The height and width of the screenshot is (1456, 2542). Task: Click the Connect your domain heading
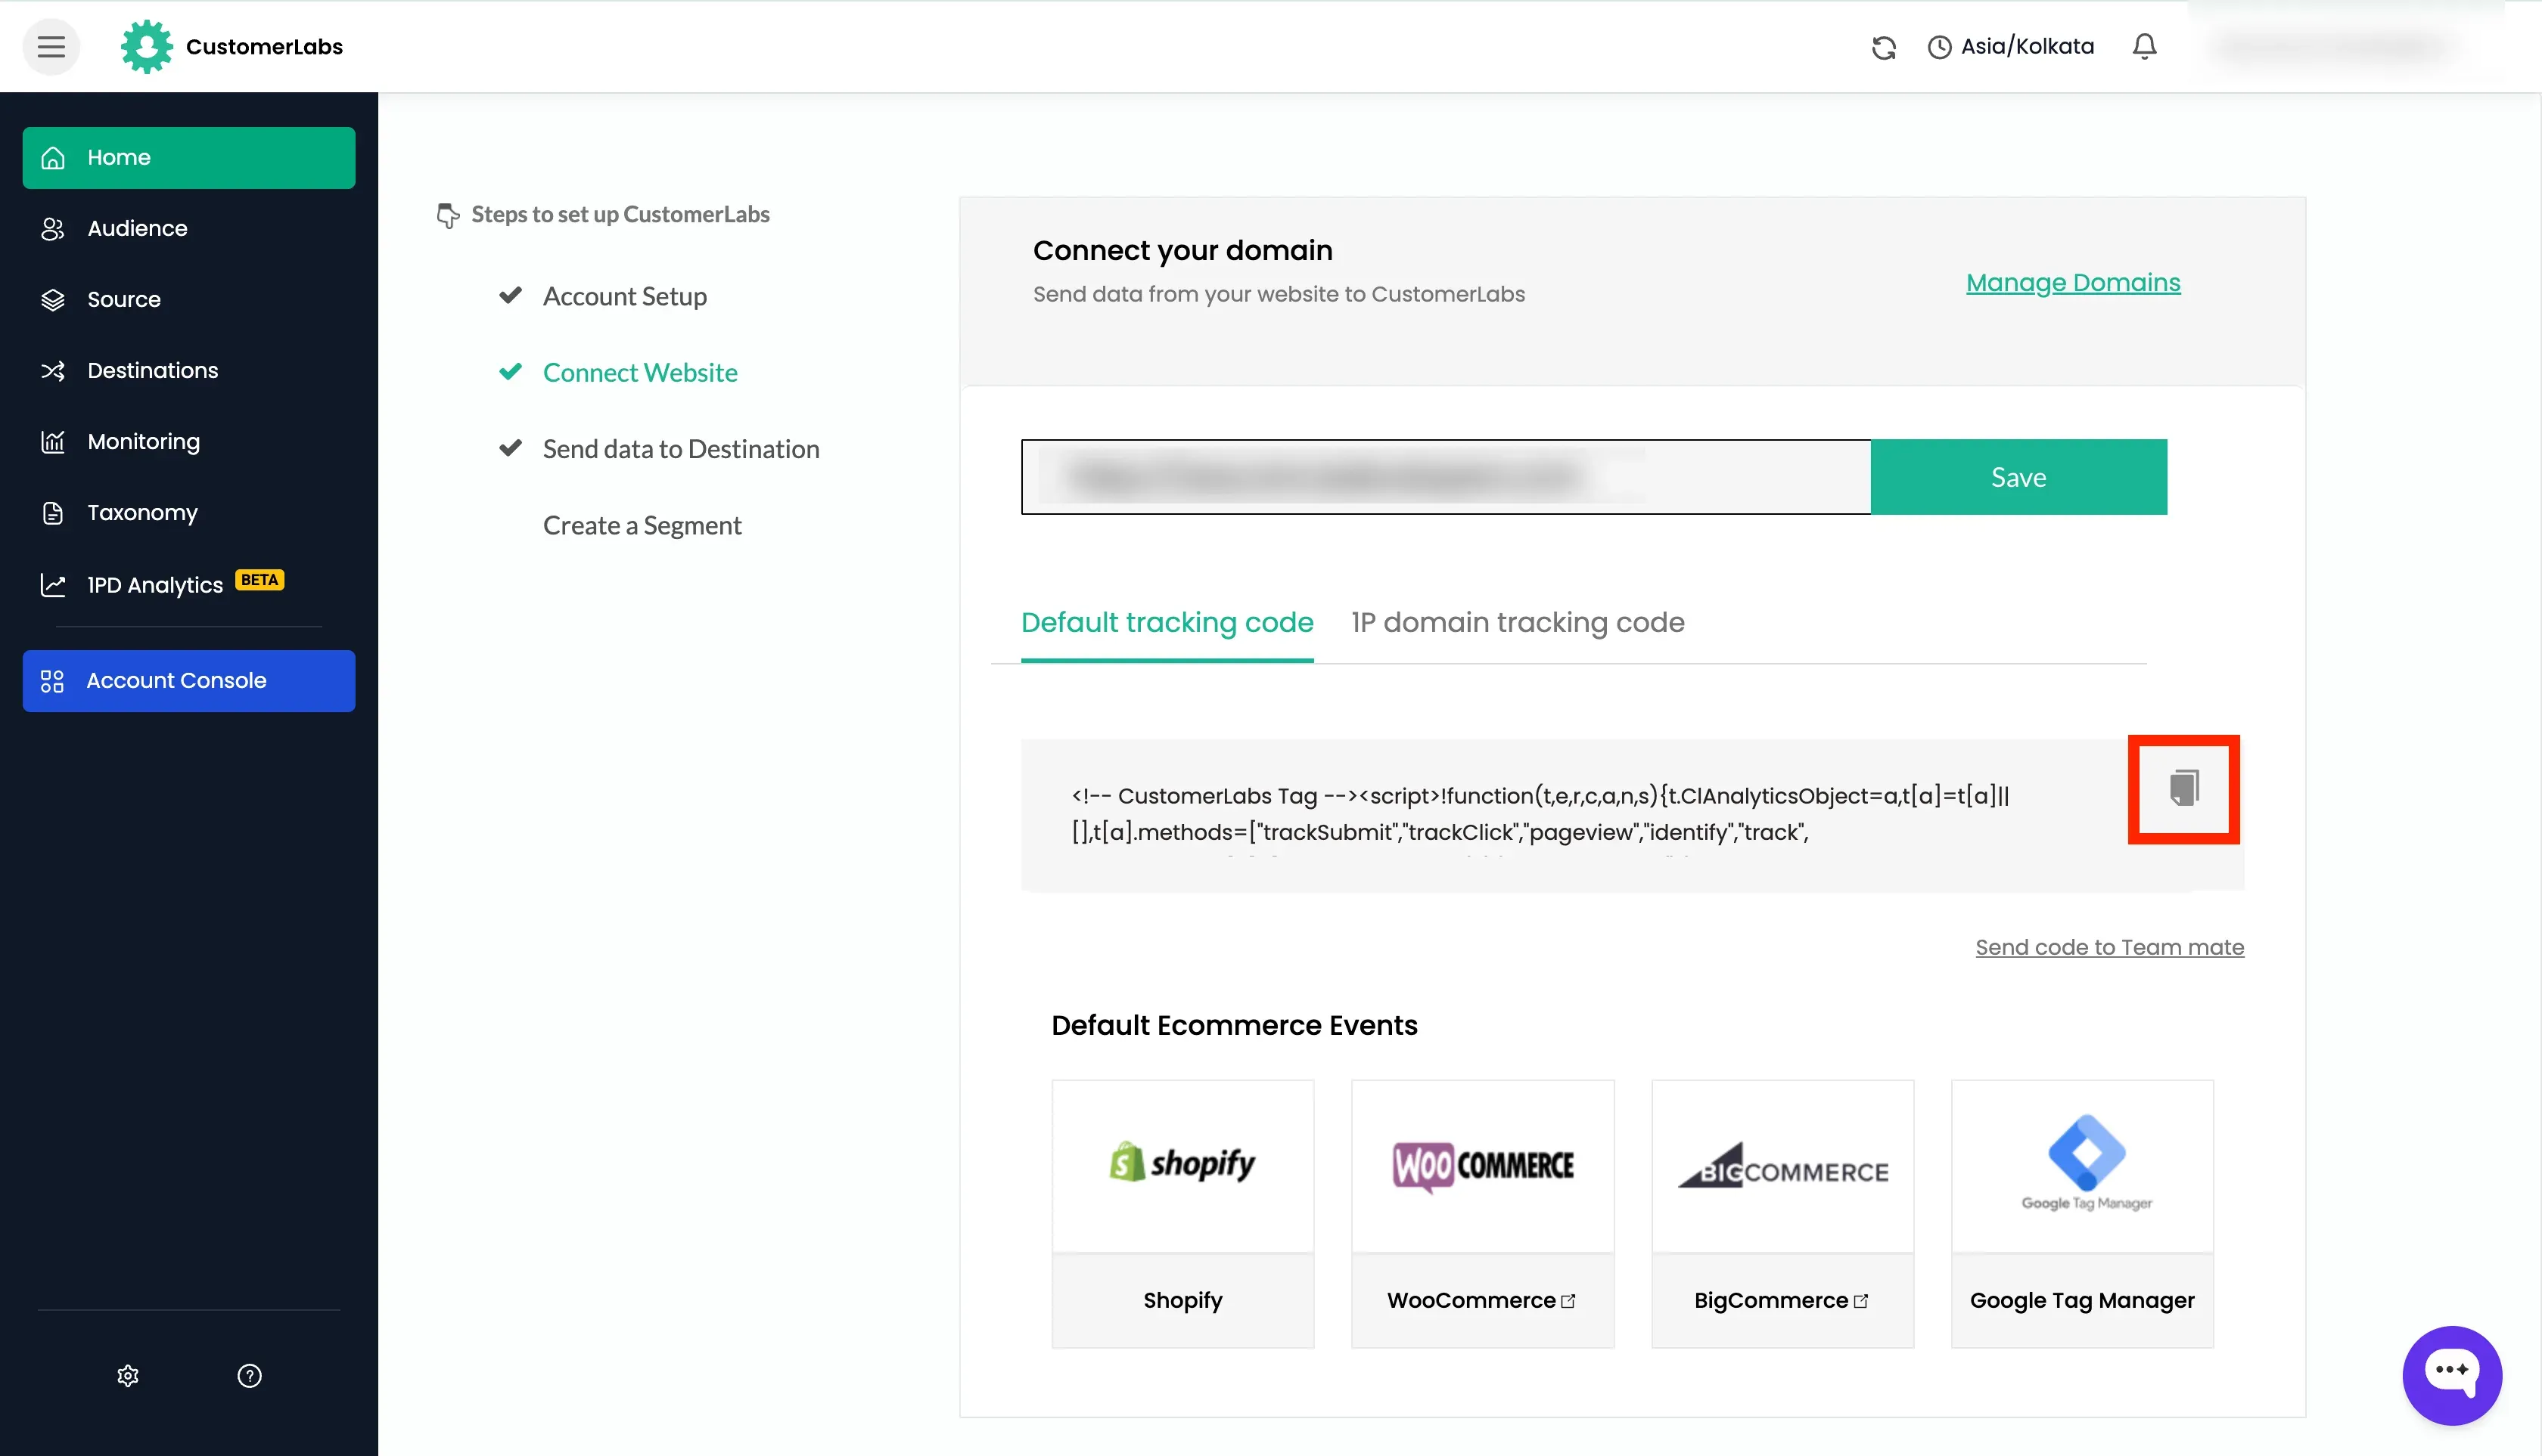1182,250
